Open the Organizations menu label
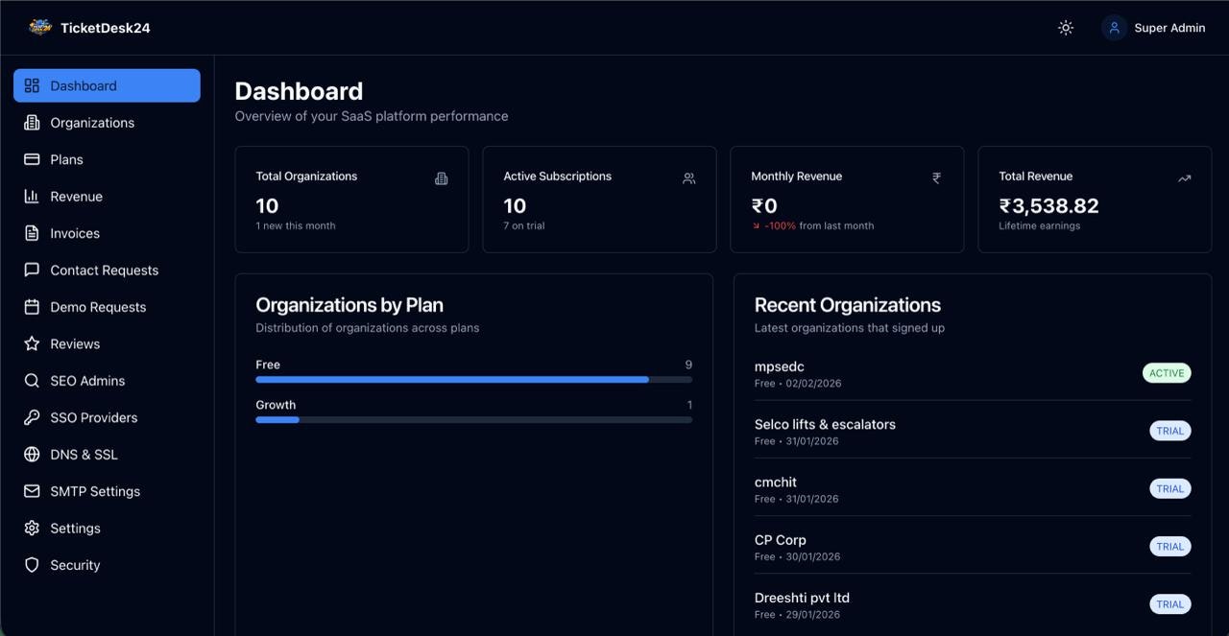Viewport: 1229px width, 636px height. coord(92,123)
